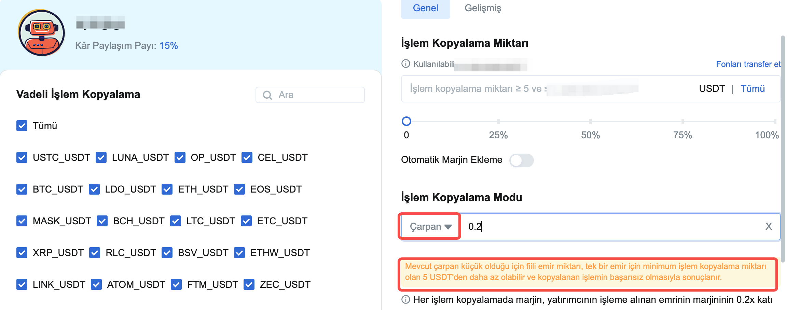Click the multiplier value input showing 0.2
Image resolution: width=800 pixels, height=310 pixels.
pos(611,226)
